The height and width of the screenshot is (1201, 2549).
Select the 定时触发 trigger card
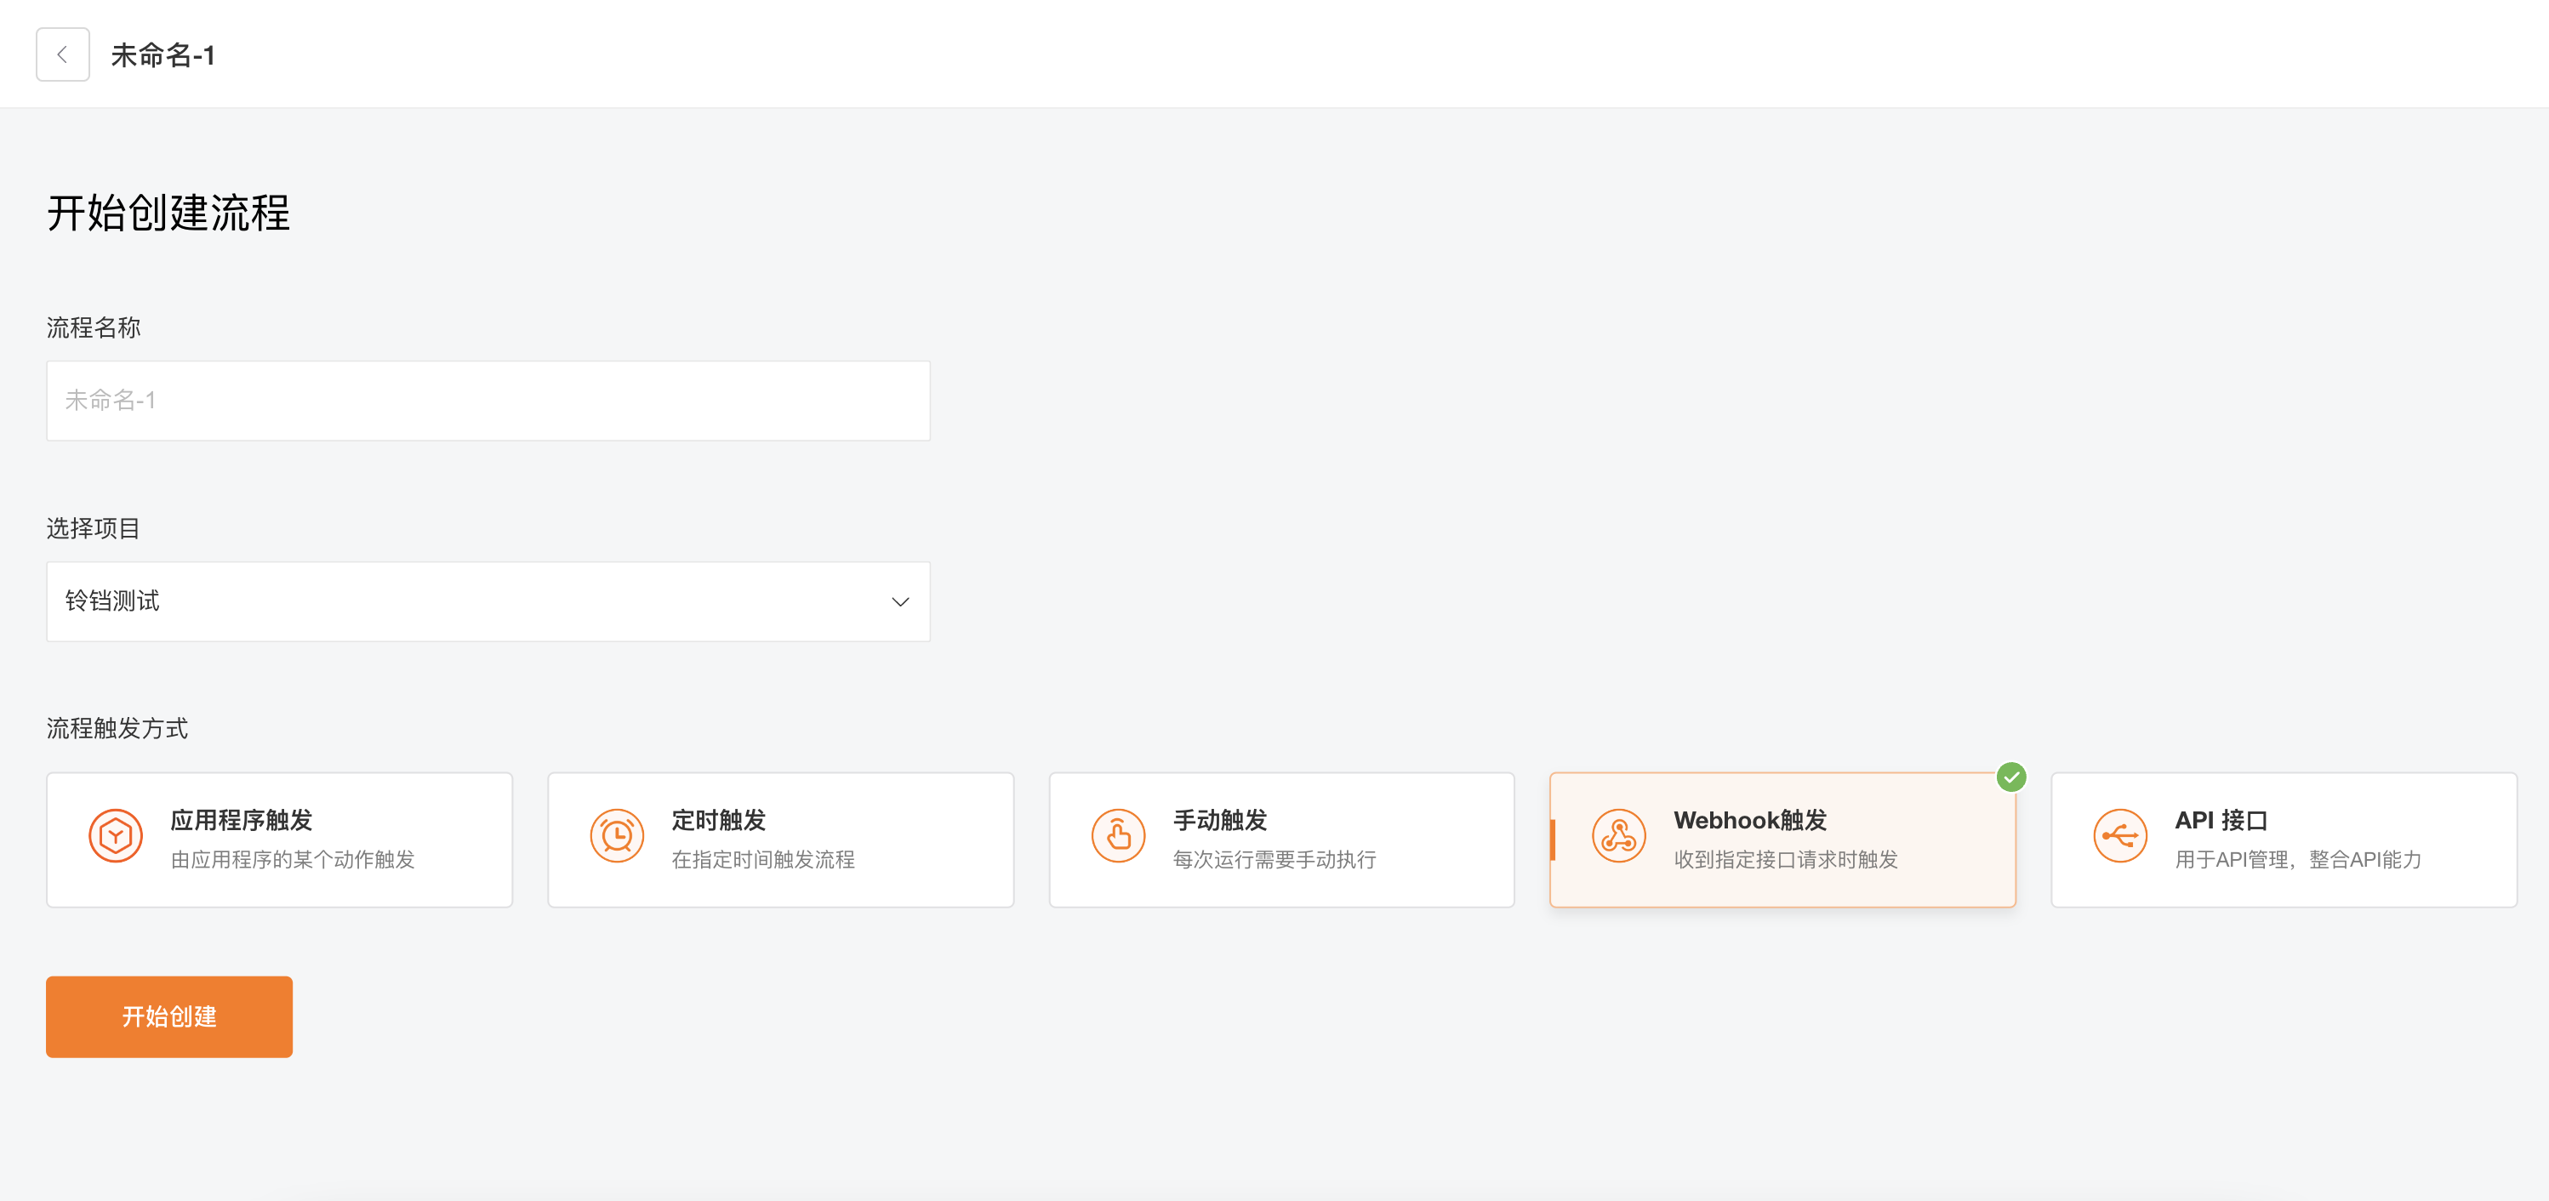(x=781, y=840)
